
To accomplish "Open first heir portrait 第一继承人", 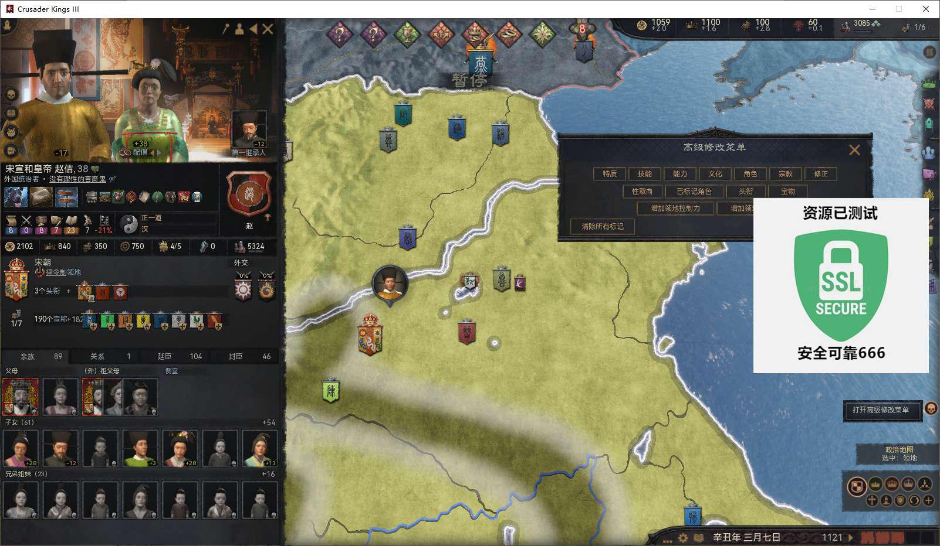I will (x=249, y=130).
